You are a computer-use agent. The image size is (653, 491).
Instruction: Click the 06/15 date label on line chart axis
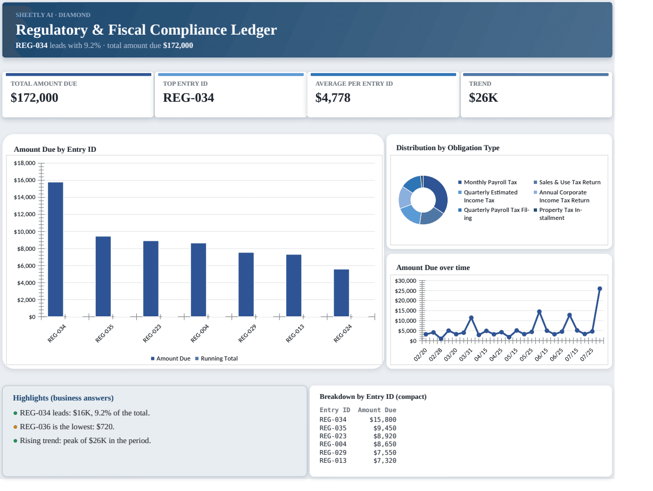click(x=542, y=355)
